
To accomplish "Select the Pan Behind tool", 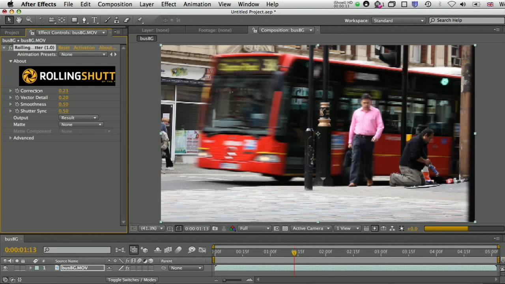I will pos(62,20).
